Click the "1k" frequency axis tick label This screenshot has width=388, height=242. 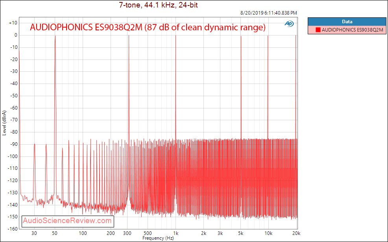176,233
